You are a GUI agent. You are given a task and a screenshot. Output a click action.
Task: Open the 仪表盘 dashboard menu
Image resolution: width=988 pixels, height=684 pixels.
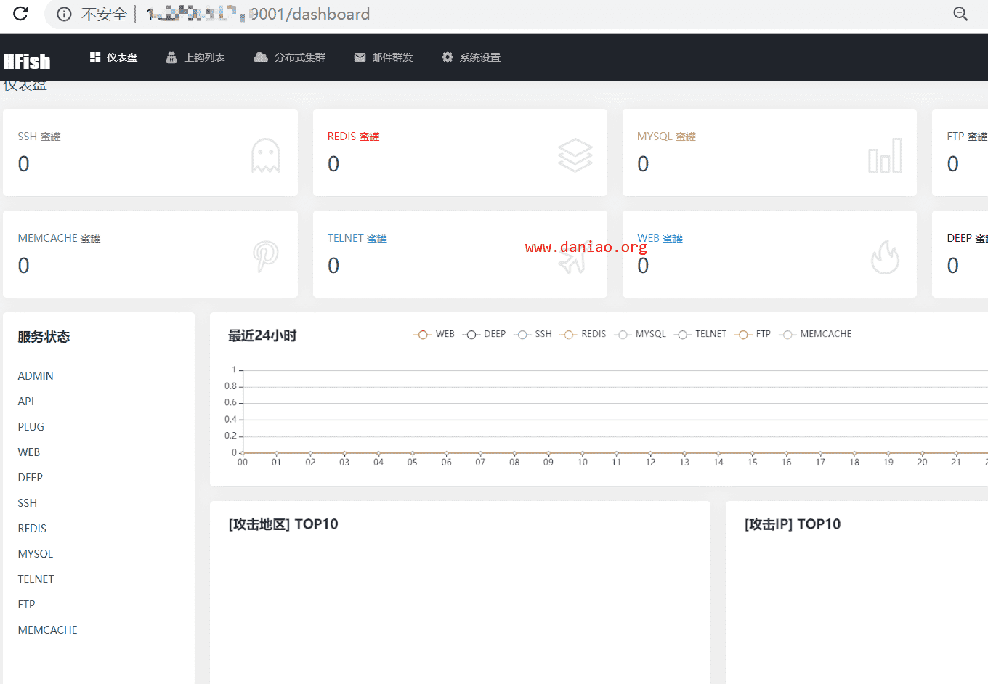113,57
